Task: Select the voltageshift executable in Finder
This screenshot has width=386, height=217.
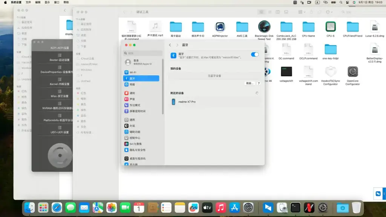Action: coord(286,72)
